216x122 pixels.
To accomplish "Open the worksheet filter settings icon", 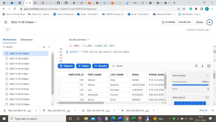I will tap(8, 29).
